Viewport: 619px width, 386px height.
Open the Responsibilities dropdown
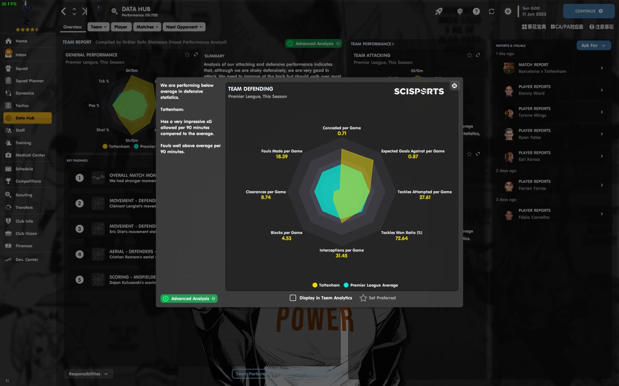point(88,374)
